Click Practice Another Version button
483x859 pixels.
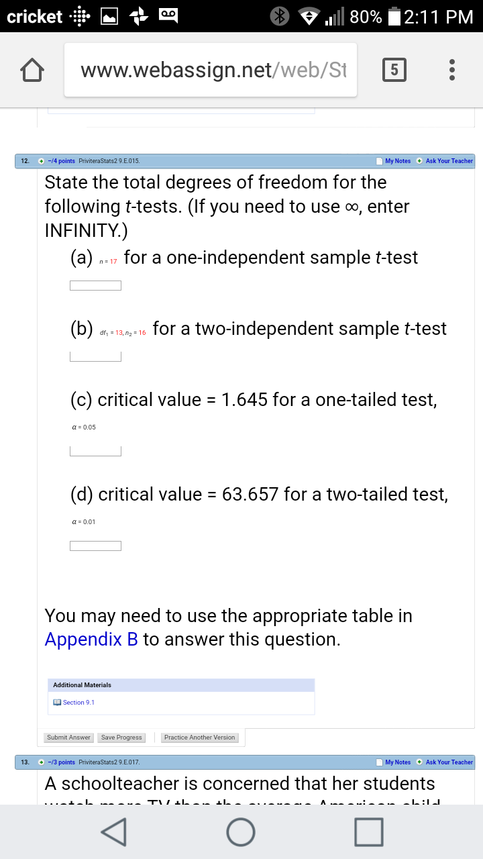[x=199, y=738]
